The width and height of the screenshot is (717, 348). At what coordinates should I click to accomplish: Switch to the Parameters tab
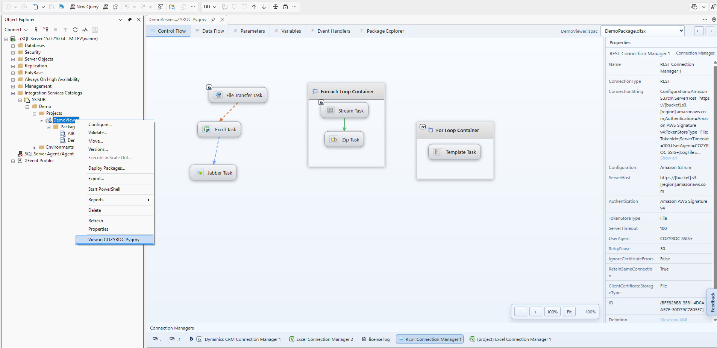coord(249,31)
